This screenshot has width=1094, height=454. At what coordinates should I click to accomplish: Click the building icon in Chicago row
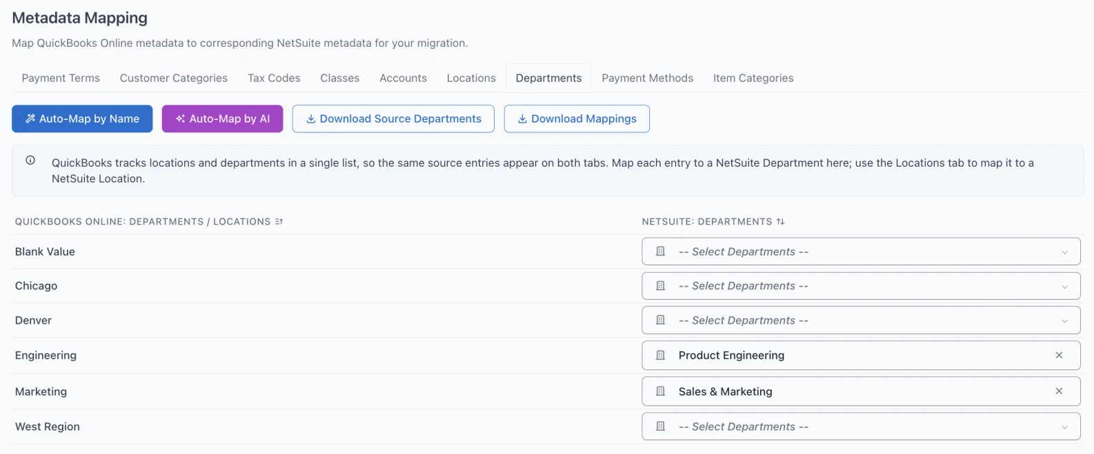tap(660, 286)
